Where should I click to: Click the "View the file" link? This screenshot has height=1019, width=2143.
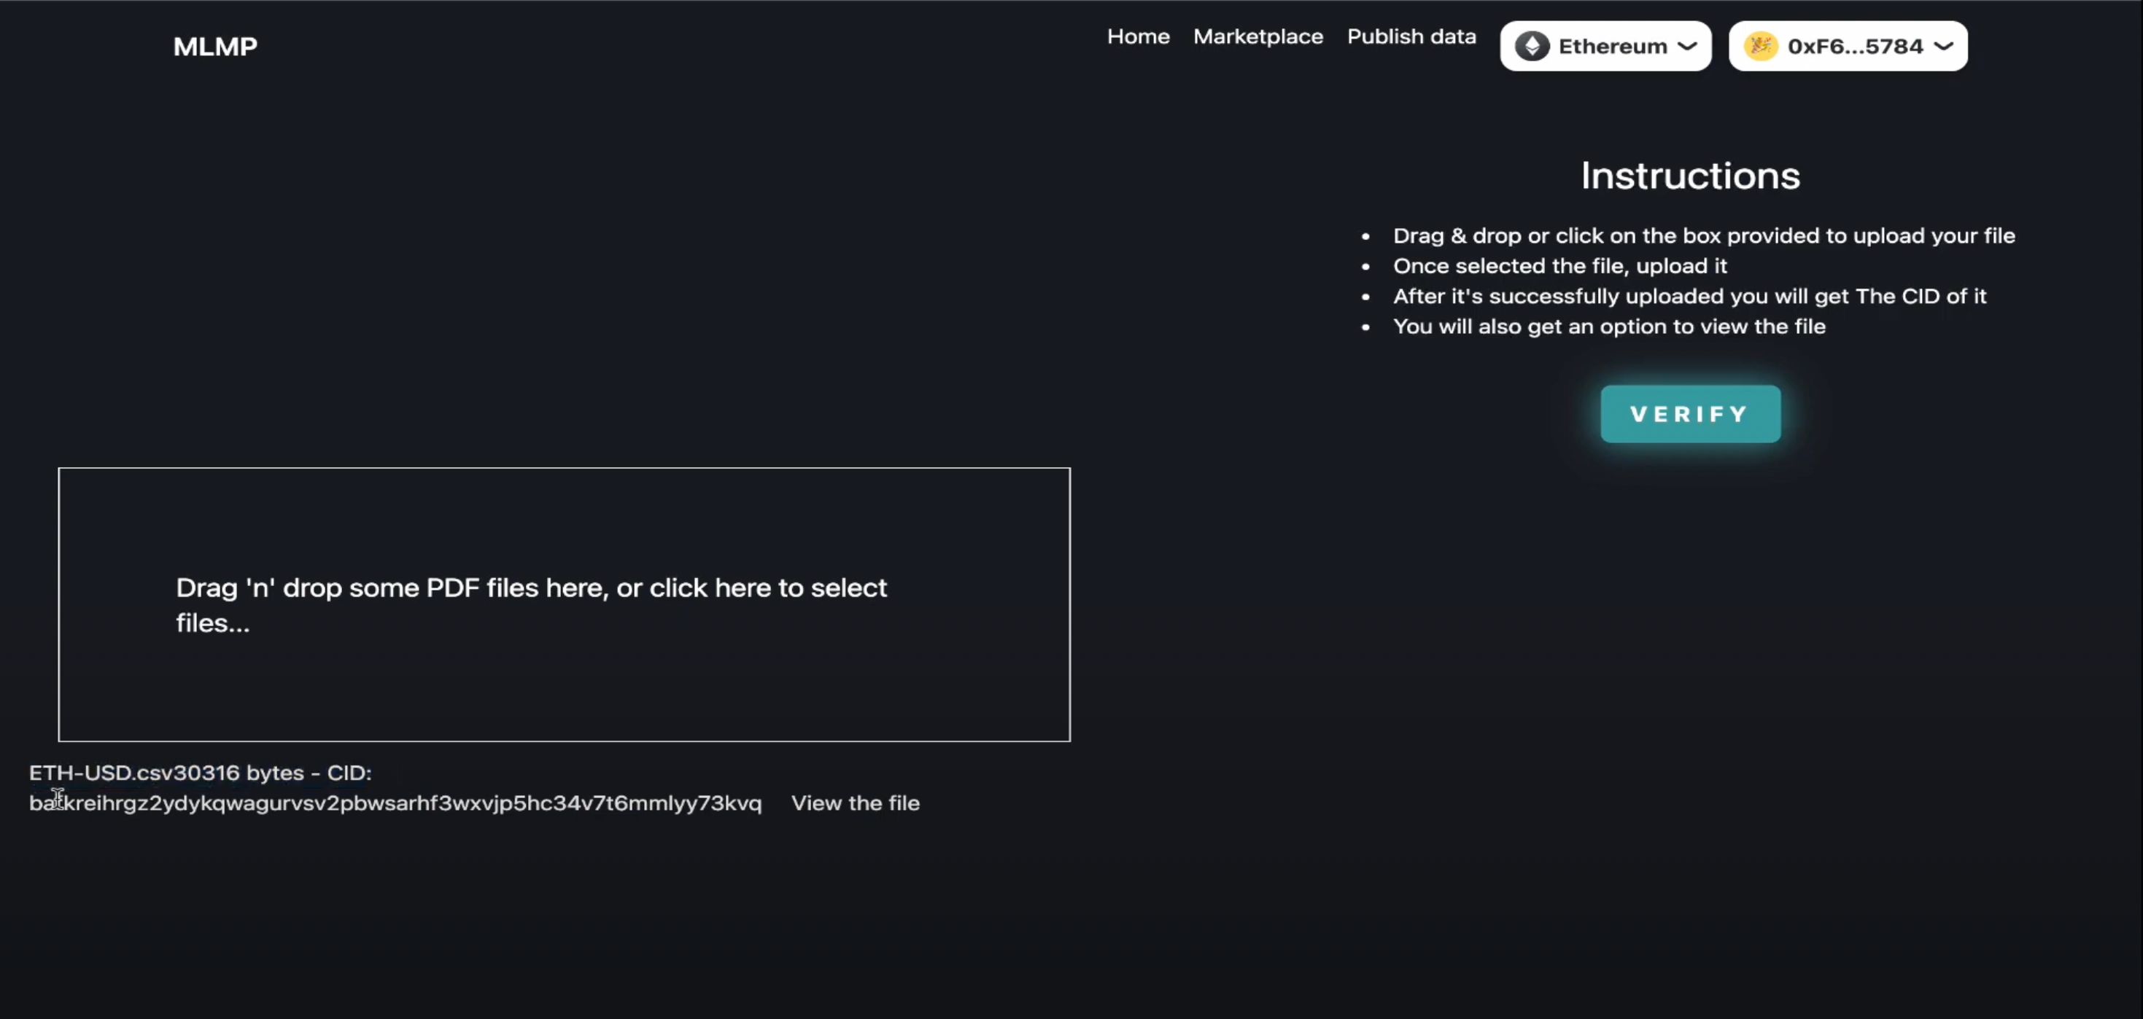tap(855, 803)
